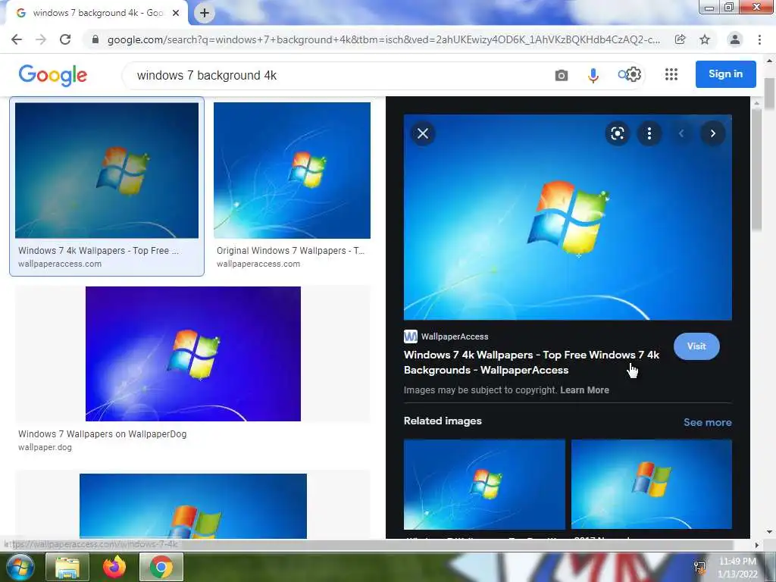Click 'Original Windows 7 Wallpapers - T...' caption
The height and width of the screenshot is (582, 776).
pos(290,250)
